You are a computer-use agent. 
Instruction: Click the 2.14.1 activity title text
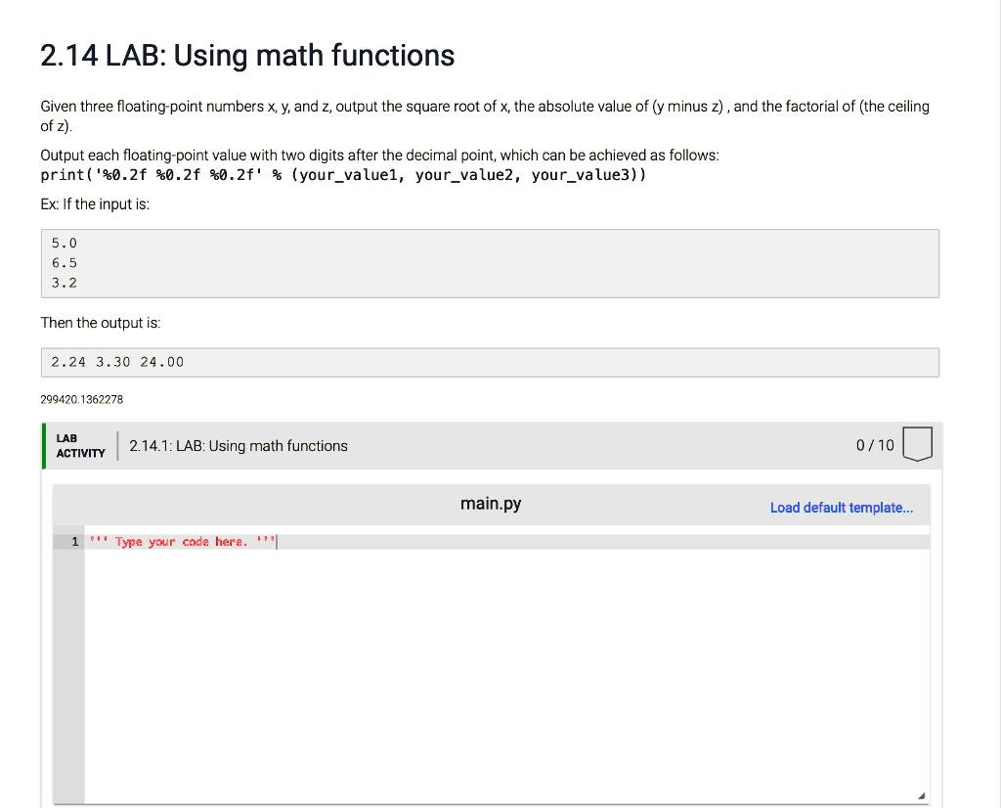point(238,445)
